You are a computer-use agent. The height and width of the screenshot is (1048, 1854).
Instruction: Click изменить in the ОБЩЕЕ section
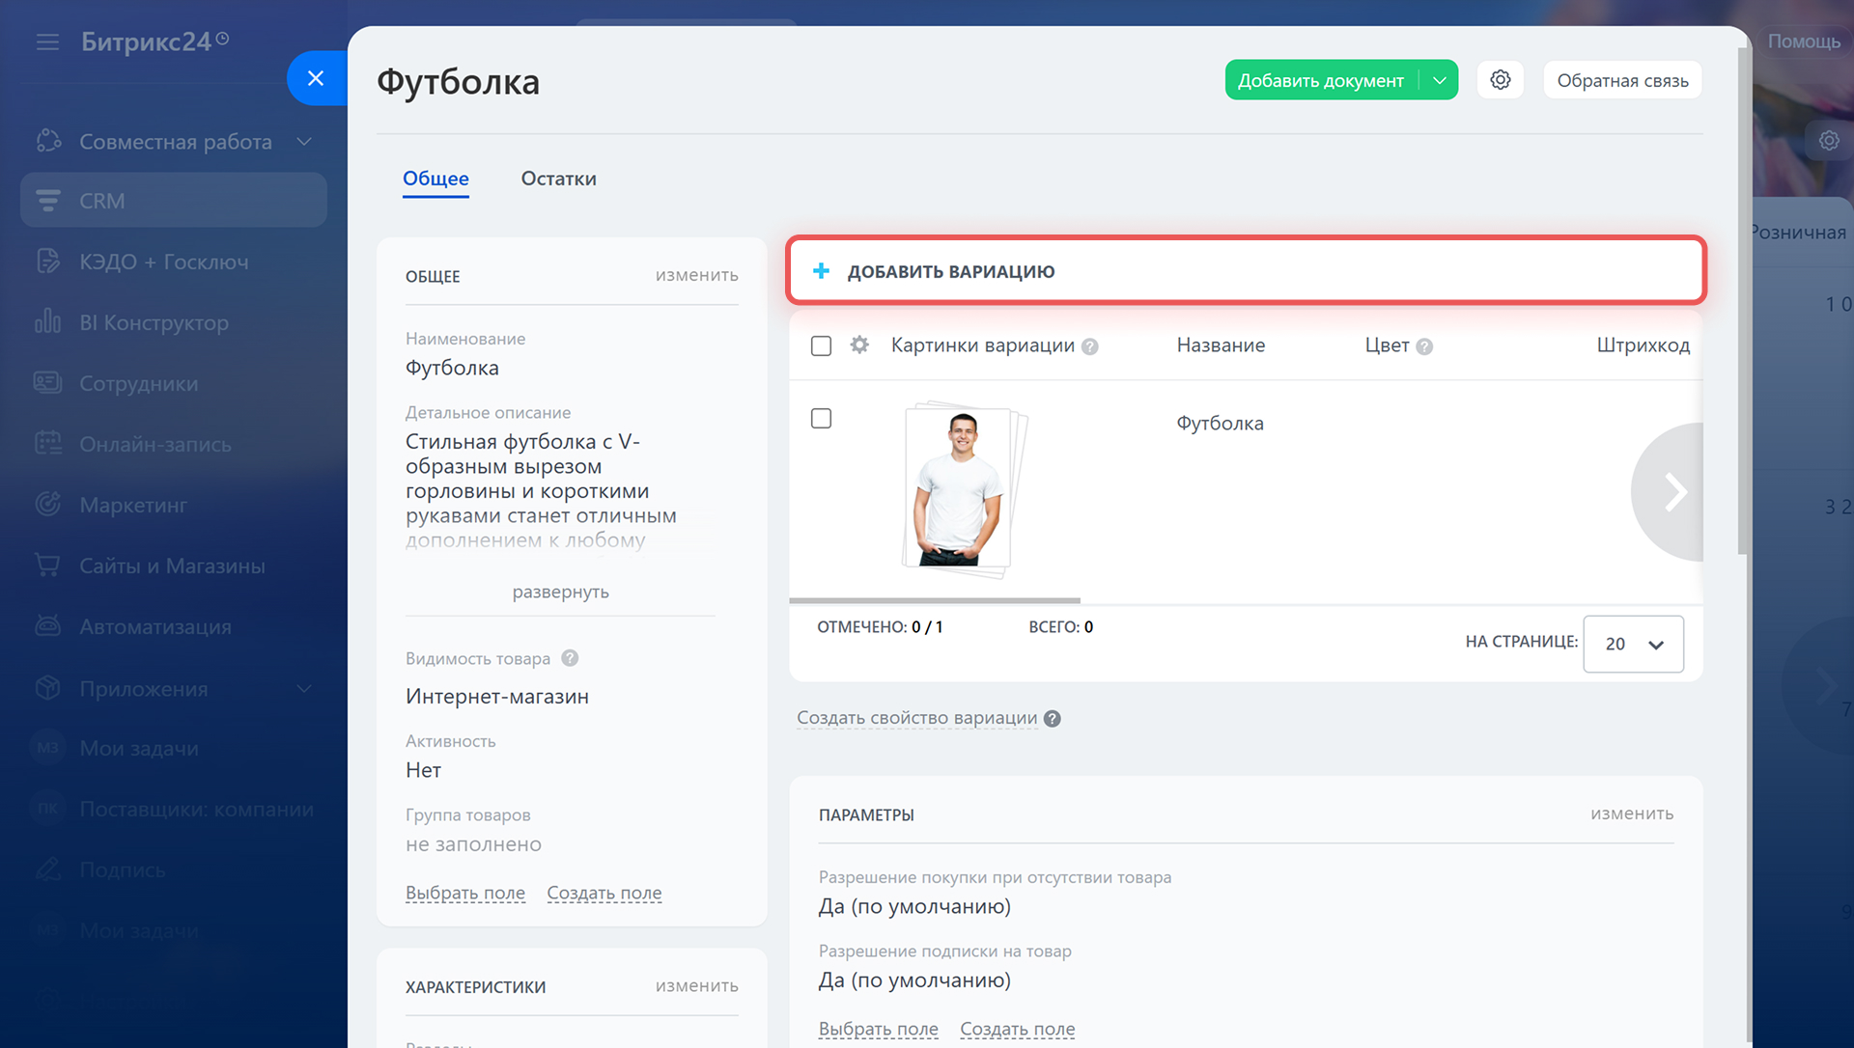[x=696, y=275]
